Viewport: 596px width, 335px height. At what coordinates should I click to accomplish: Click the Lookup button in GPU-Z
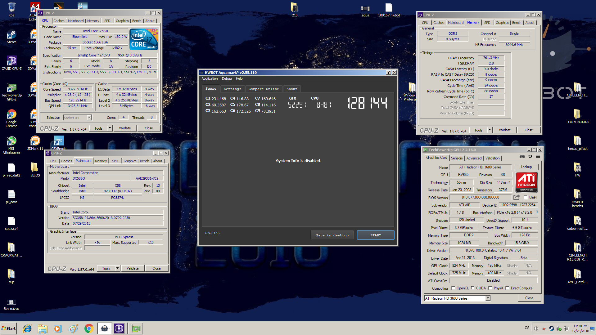(x=526, y=167)
